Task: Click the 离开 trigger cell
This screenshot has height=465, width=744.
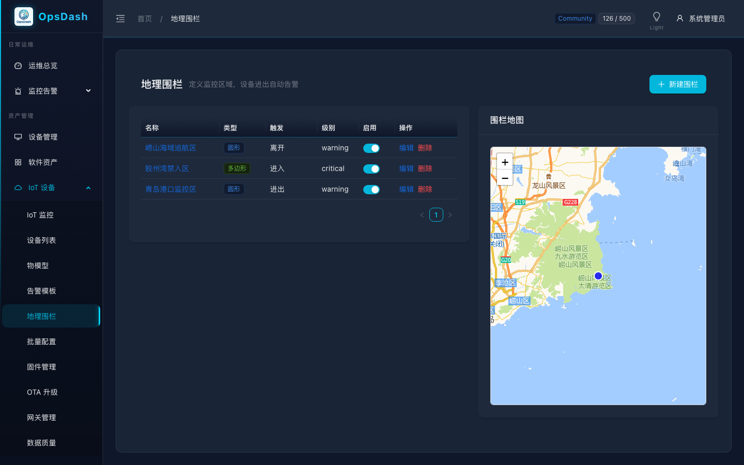Action: (x=277, y=148)
